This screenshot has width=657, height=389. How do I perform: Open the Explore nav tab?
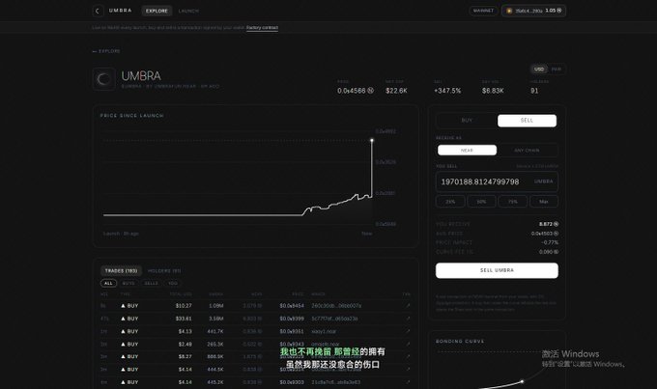(157, 11)
